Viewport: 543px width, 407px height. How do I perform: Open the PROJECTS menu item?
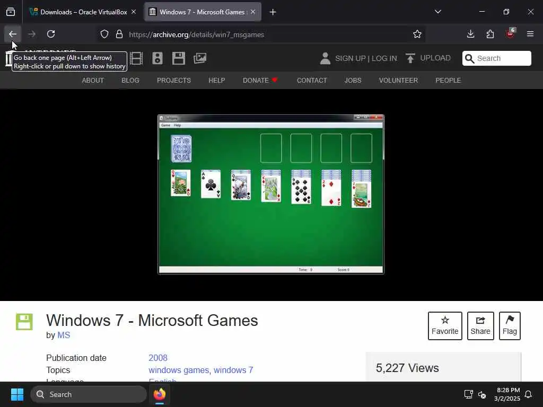[174, 81]
